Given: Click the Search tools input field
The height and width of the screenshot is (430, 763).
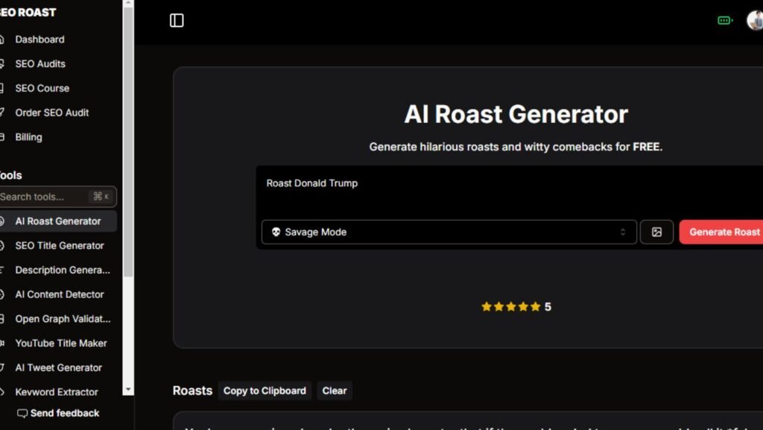Looking at the screenshot, I should click(57, 197).
